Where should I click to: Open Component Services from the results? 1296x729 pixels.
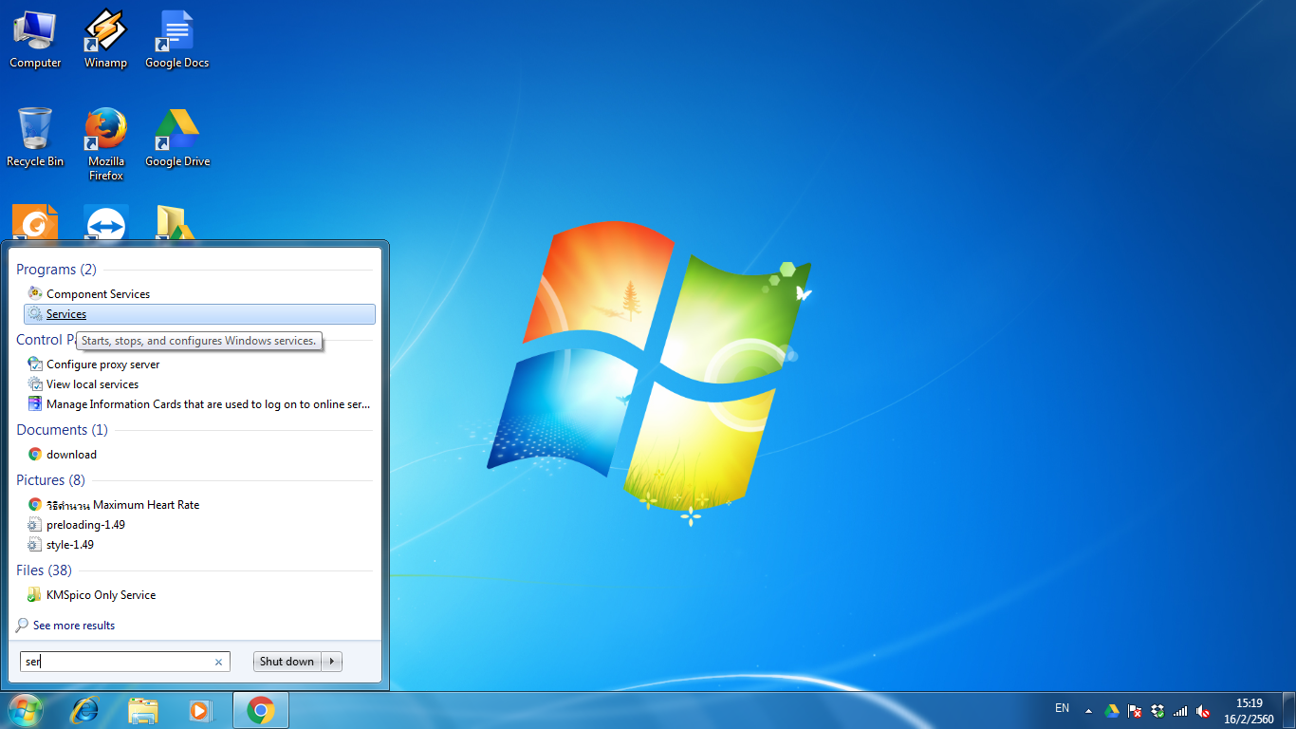click(199, 294)
